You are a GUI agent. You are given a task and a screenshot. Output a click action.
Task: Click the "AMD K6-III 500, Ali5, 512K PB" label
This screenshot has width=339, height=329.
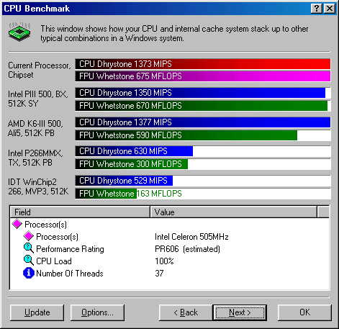[35, 128]
